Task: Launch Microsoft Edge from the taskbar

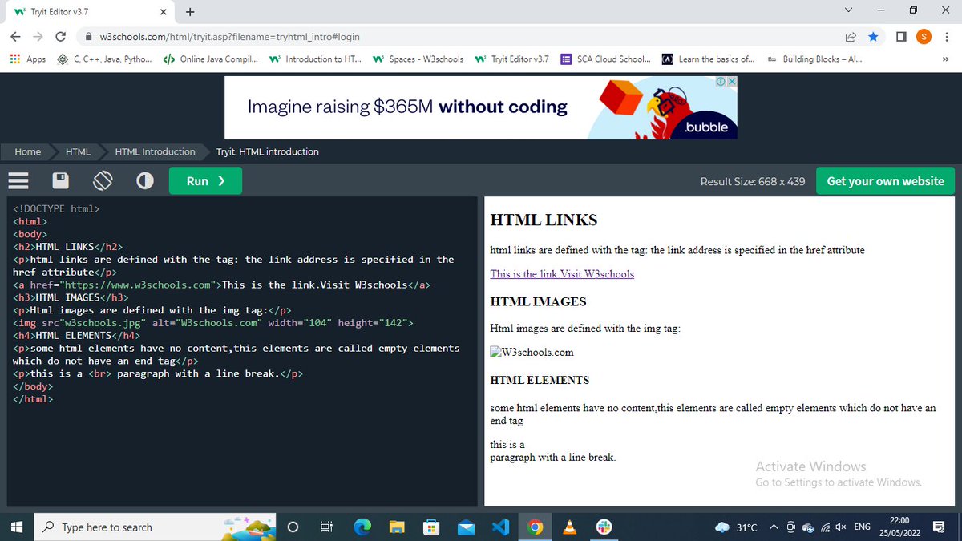Action: pos(363,527)
